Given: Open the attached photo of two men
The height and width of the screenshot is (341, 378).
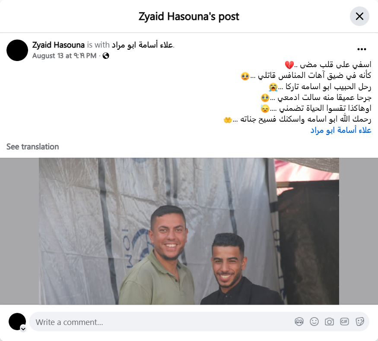Looking at the screenshot, I should (189, 231).
